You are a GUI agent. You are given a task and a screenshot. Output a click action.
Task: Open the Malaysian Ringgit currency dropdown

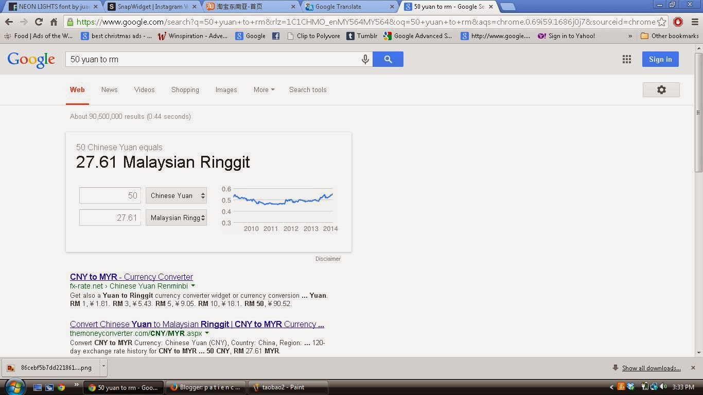[176, 218]
